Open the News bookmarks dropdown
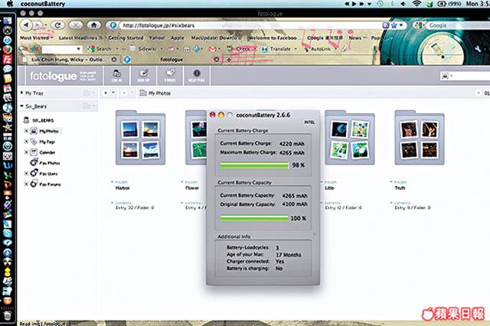490x326 pixels. pos(358,37)
